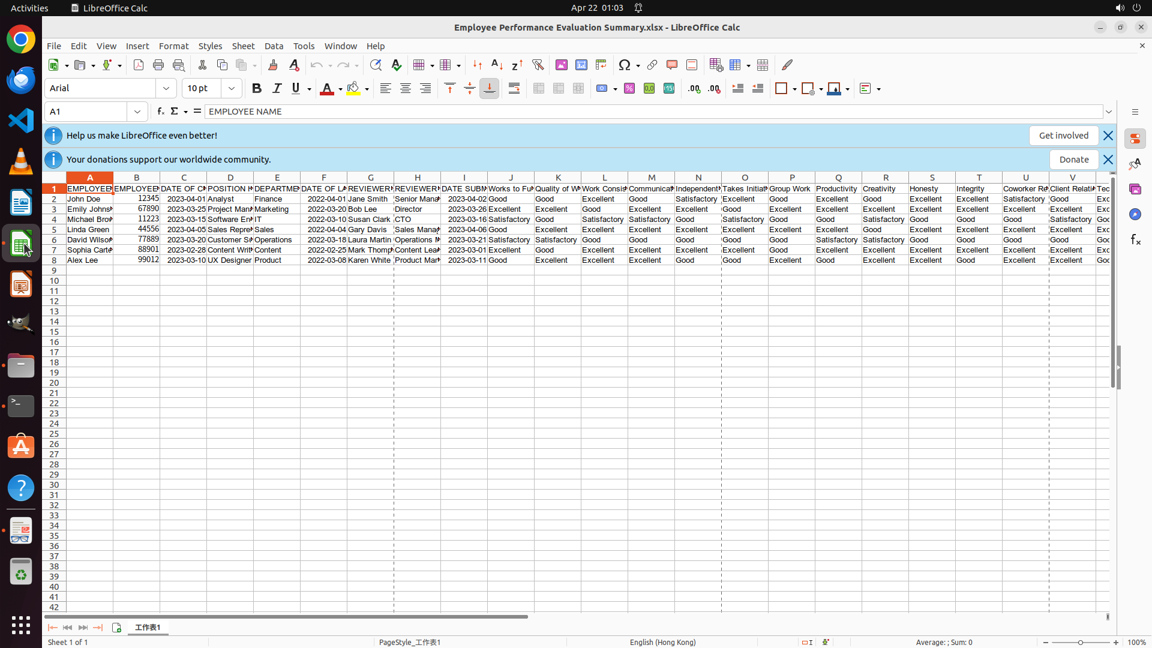Apply the yellow background color swatch

pos(353,89)
